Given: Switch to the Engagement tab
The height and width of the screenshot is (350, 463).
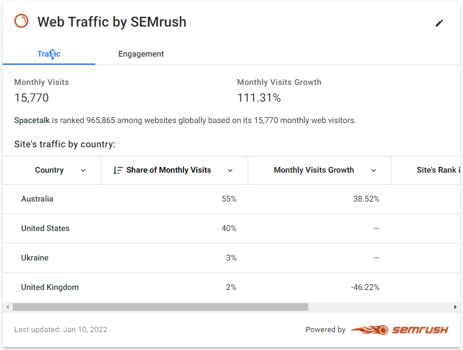Looking at the screenshot, I should pyautogui.click(x=141, y=54).
